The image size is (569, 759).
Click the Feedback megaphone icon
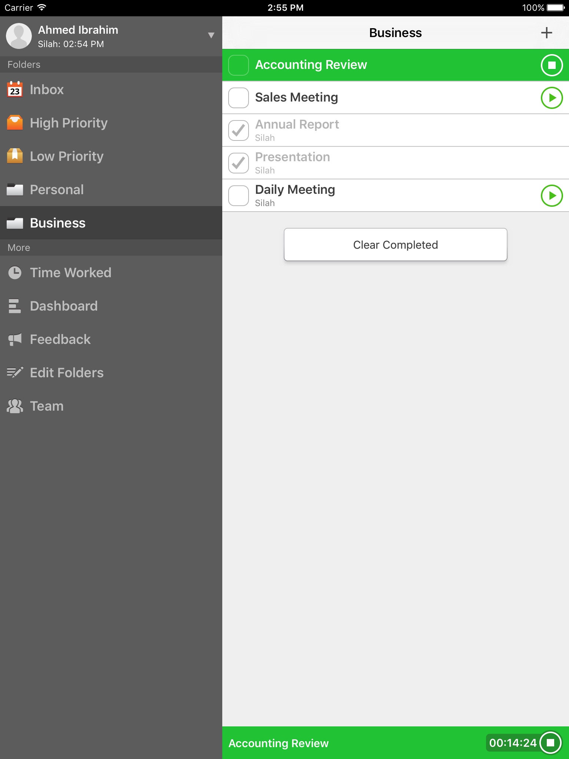15,339
